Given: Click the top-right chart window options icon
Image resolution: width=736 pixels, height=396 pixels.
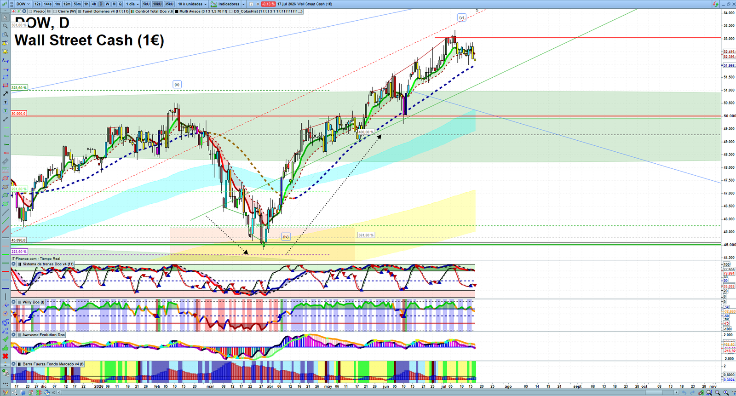Looking at the screenshot, I should tap(715, 4).
